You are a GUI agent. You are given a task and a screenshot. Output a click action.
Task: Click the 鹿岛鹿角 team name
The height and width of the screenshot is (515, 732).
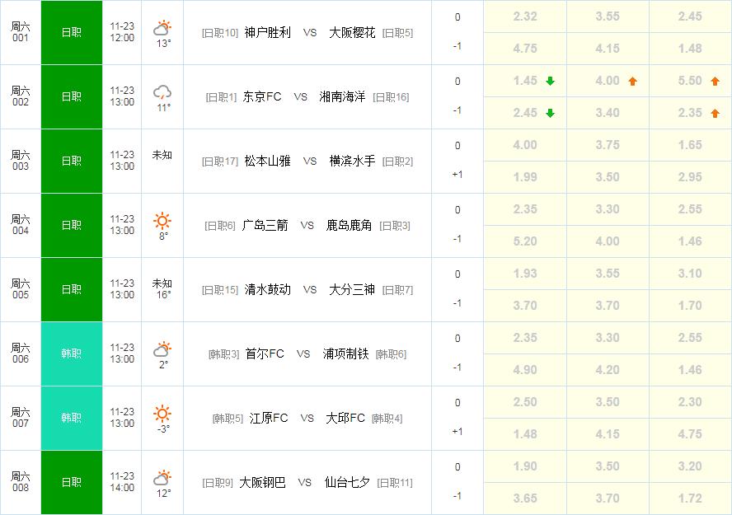350,225
